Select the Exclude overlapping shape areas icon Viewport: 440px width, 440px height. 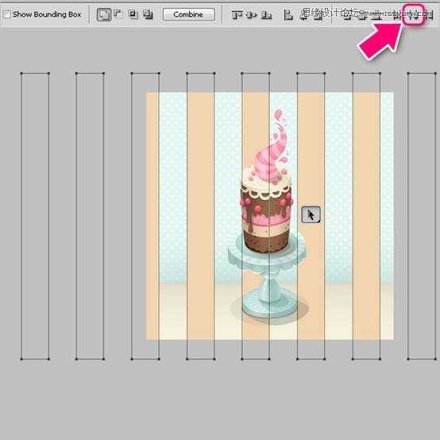click(x=148, y=14)
